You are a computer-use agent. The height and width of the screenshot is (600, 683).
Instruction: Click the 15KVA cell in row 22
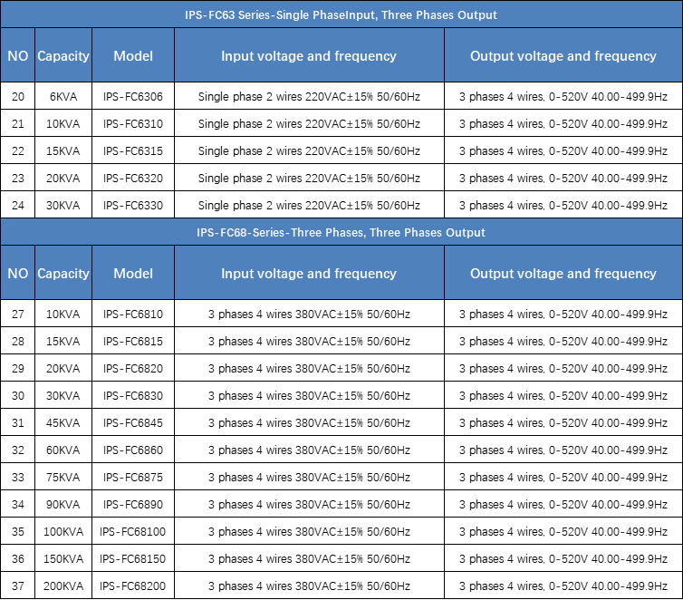(63, 150)
